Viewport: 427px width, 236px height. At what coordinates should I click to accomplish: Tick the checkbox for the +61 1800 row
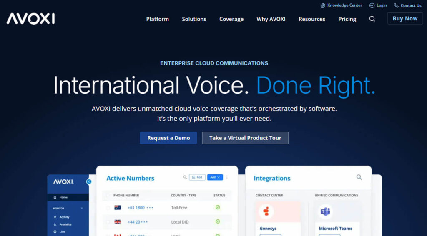coord(108,208)
